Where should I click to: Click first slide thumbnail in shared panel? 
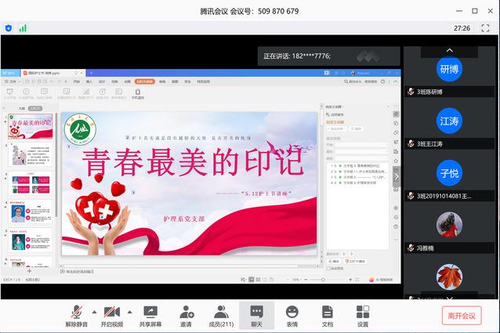click(31, 127)
